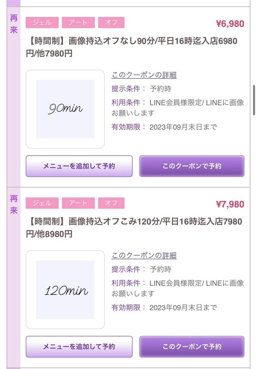Open coupon details link for 120分 coupon
This screenshot has height=369, width=257.
[x=144, y=256]
